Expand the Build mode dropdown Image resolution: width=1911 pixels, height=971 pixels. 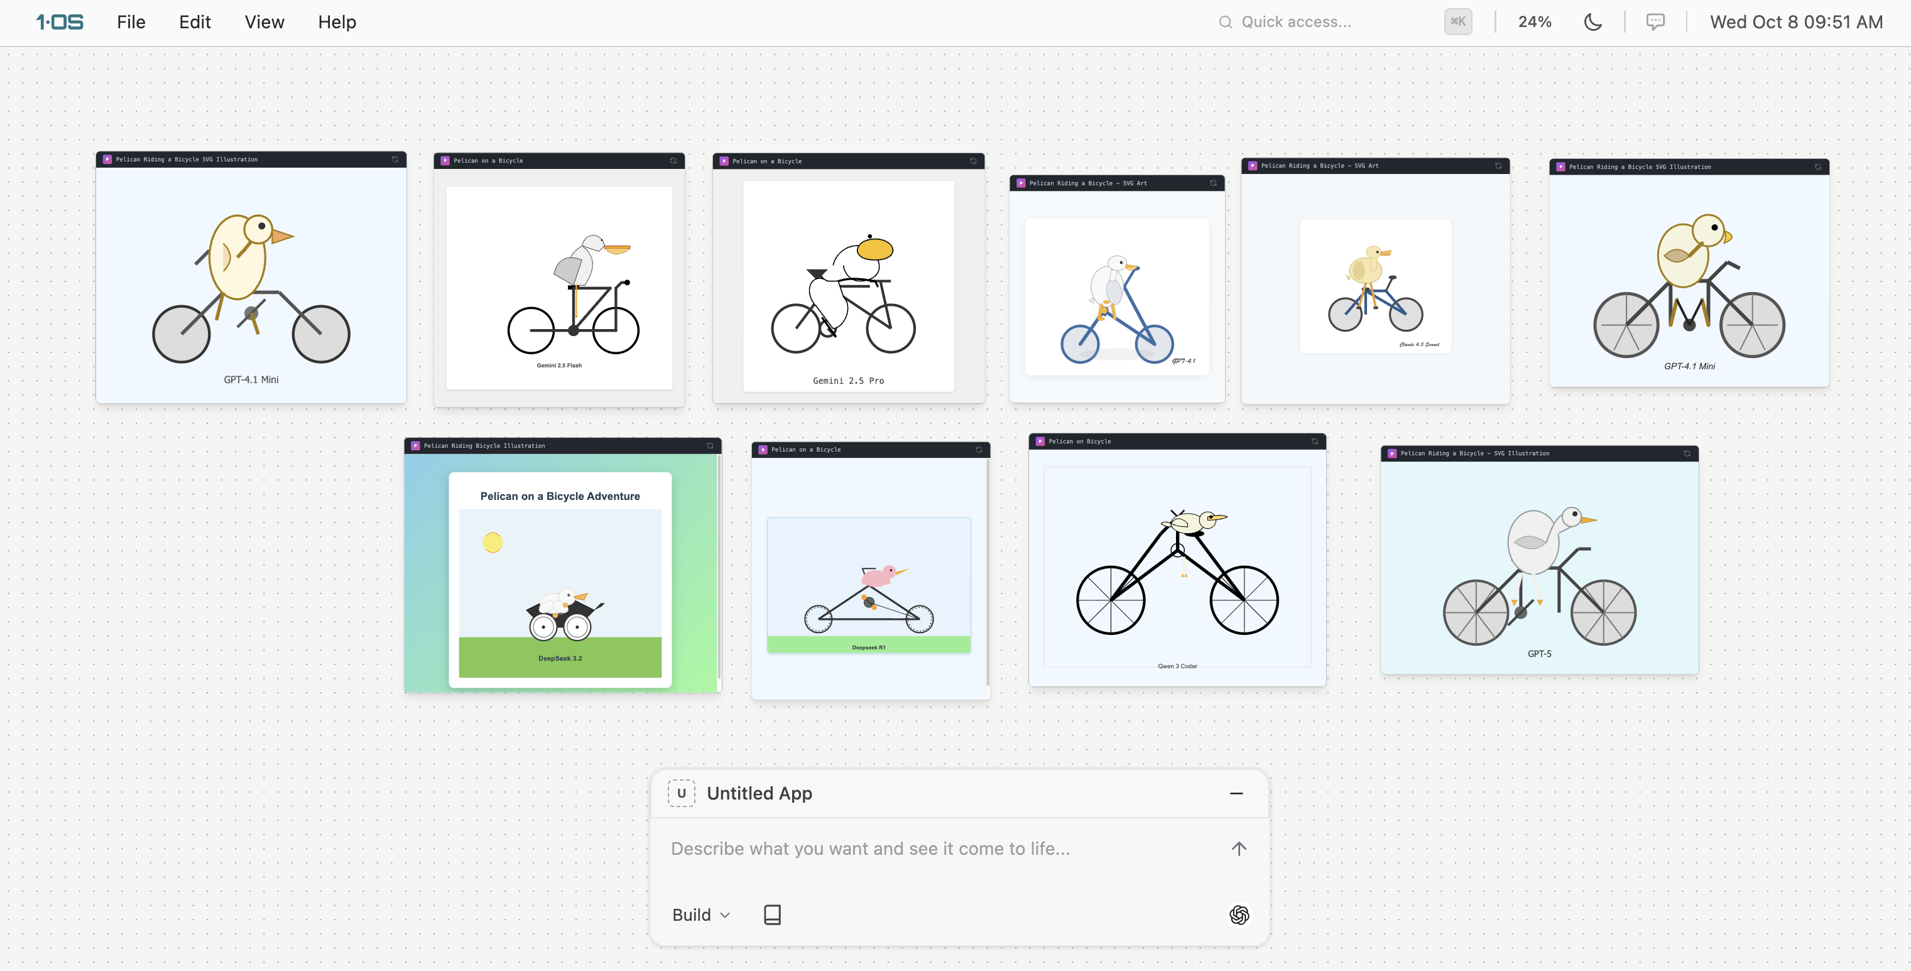[700, 914]
